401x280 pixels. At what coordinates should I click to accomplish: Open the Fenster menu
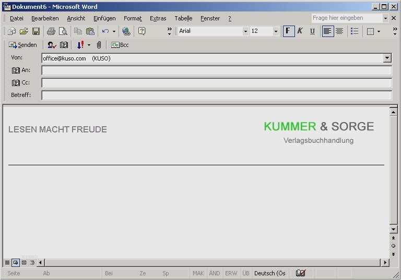pos(210,18)
